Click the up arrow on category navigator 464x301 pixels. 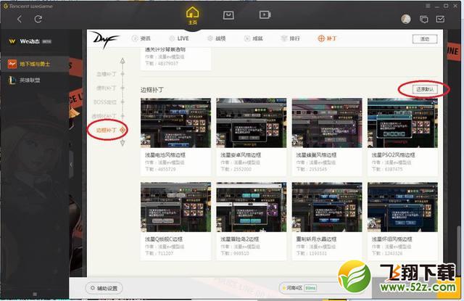tap(123, 61)
